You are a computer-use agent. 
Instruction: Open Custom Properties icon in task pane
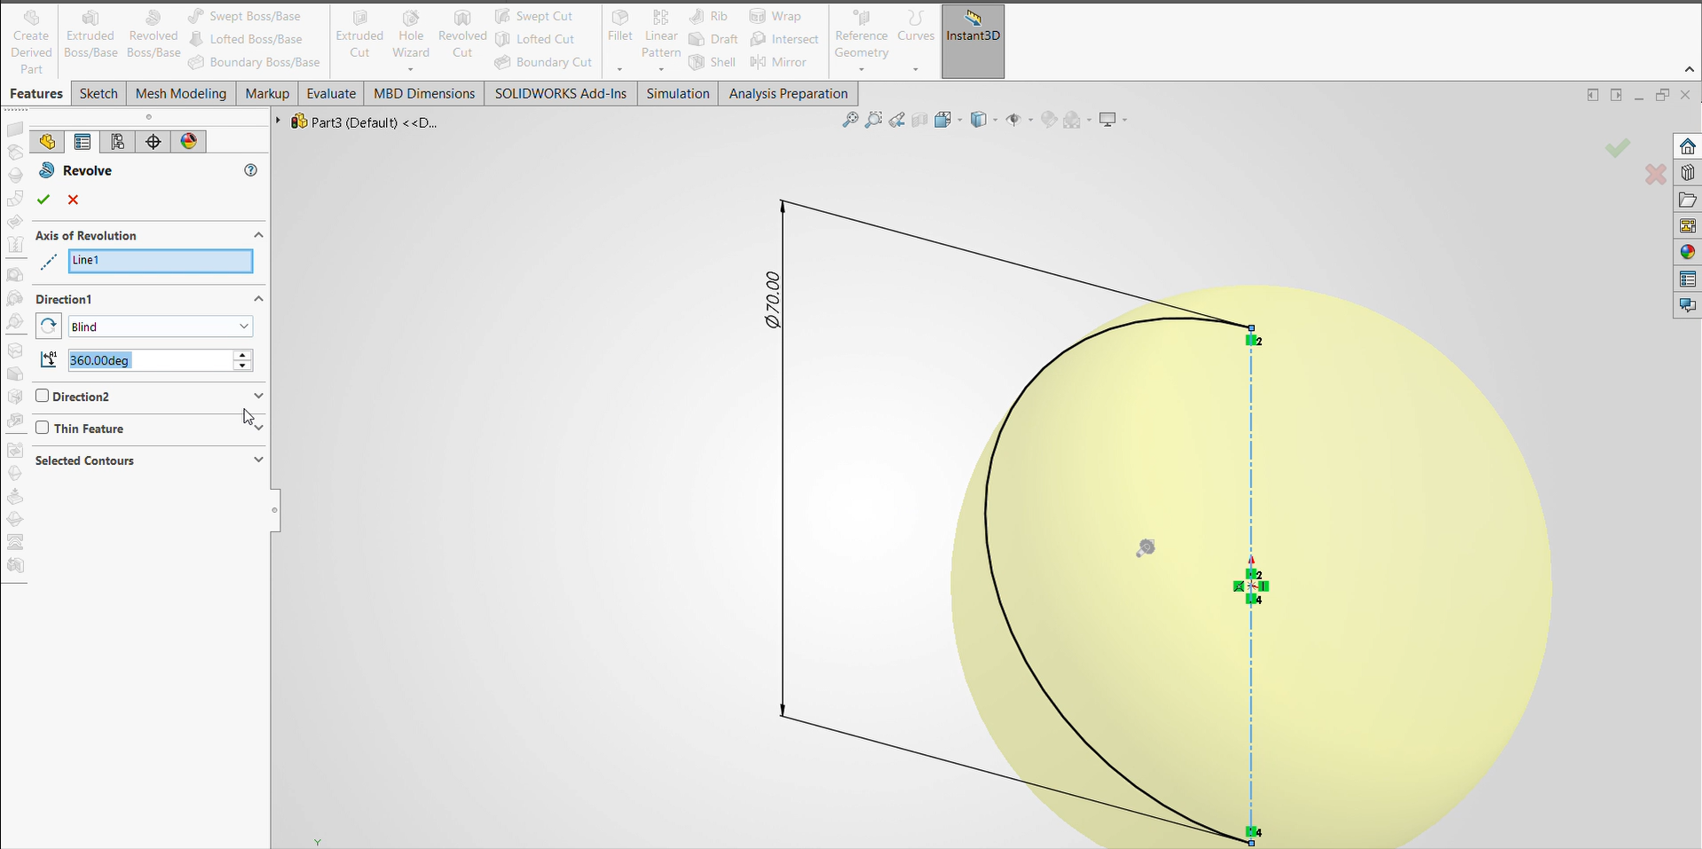[1688, 279]
